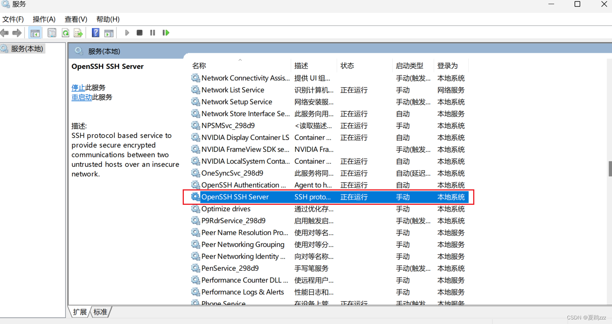This screenshot has height=324, width=612.
Task: Click gear icon of Optimize drives
Action: click(x=196, y=209)
